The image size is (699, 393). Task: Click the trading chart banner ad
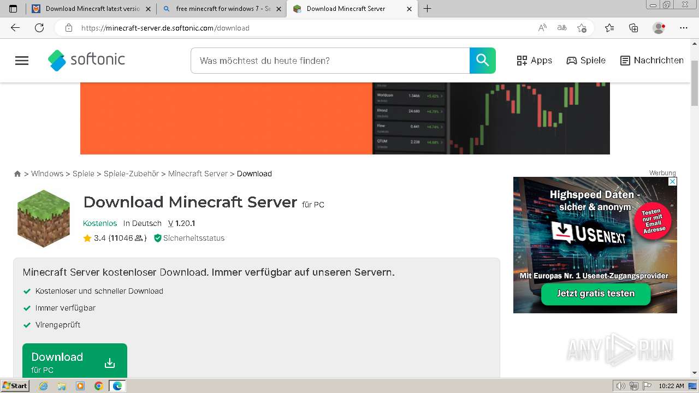pos(345,118)
